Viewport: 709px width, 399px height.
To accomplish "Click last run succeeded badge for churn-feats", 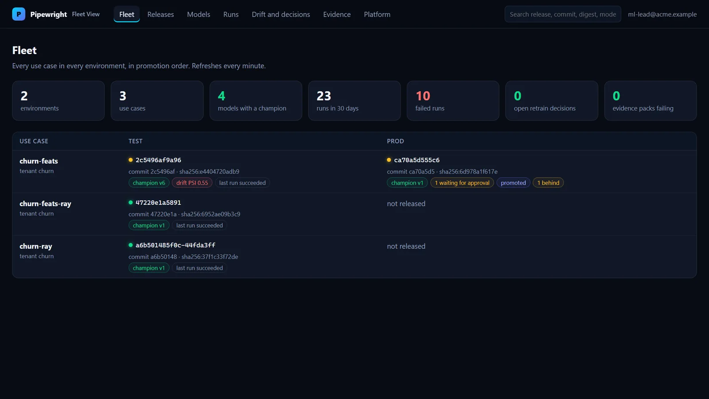I will coord(242,183).
